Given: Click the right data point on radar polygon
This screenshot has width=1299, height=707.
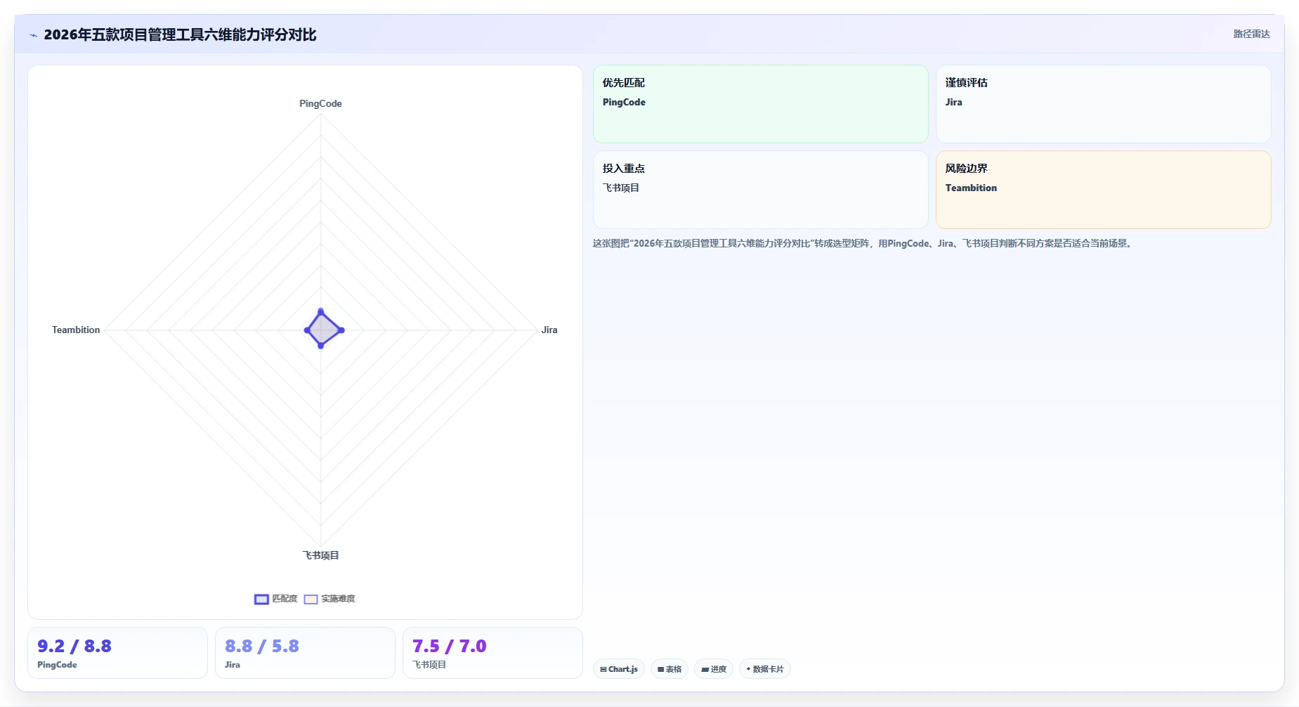Looking at the screenshot, I should [341, 330].
